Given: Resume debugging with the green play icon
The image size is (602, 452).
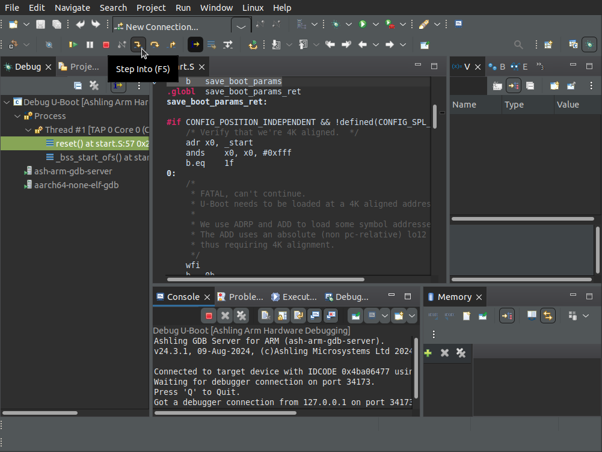Looking at the screenshot, I should click(73, 44).
